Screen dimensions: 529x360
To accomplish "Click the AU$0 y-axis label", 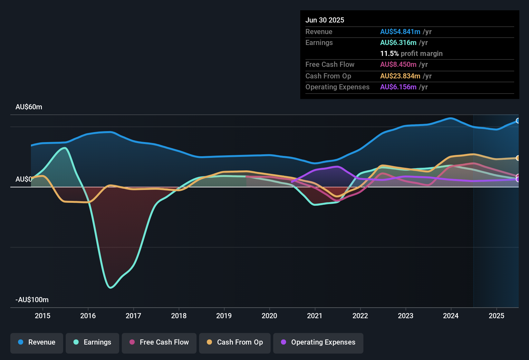I will (x=24, y=179).
